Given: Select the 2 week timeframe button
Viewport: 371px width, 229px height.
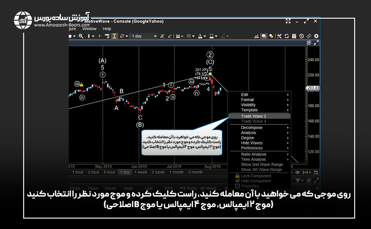Looking at the screenshot, I should pyautogui.click(x=158, y=172).
